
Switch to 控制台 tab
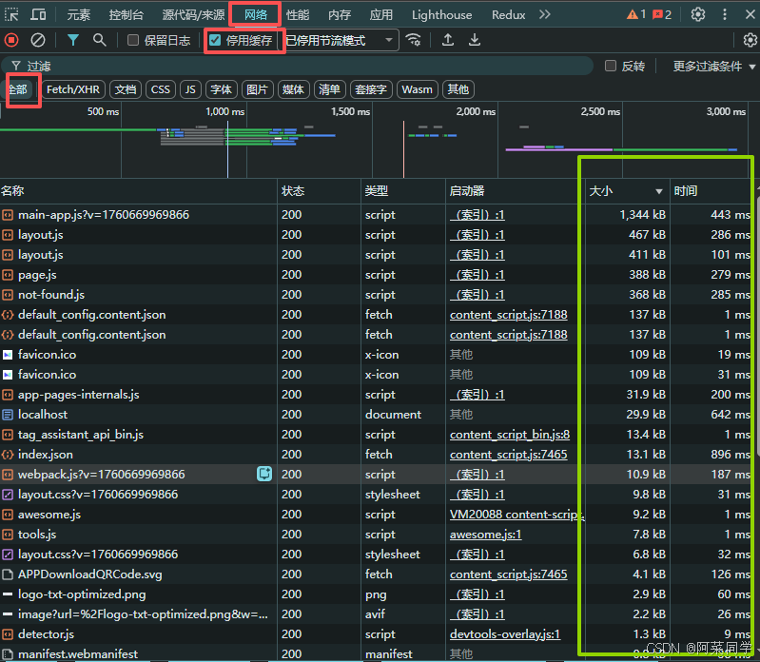point(126,15)
